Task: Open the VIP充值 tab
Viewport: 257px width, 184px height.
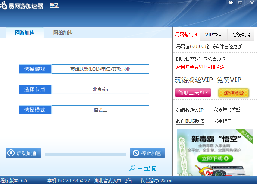Action: 213,35
